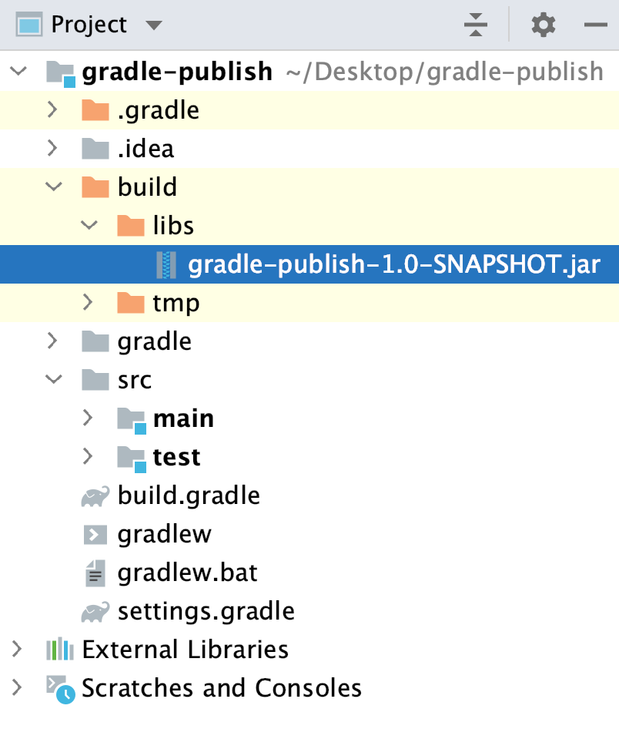
Task: Select the Scratches and Consoles label
Action: pyautogui.click(x=222, y=689)
